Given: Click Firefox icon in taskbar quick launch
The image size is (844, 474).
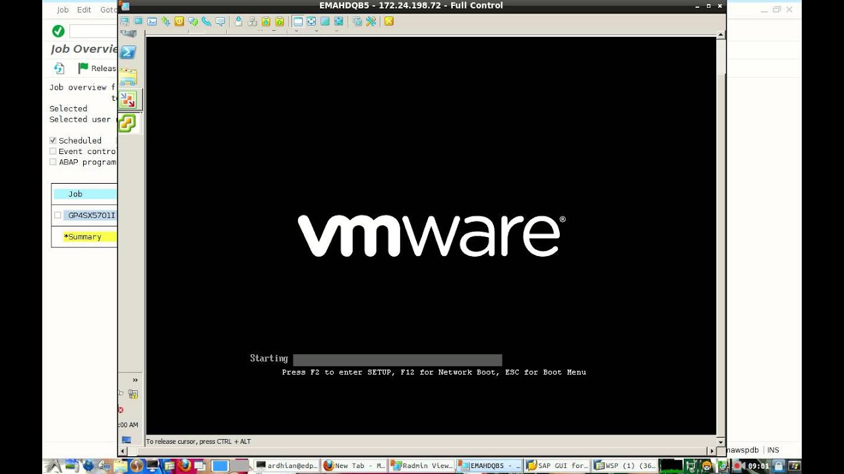Looking at the screenshot, I should point(185,465).
